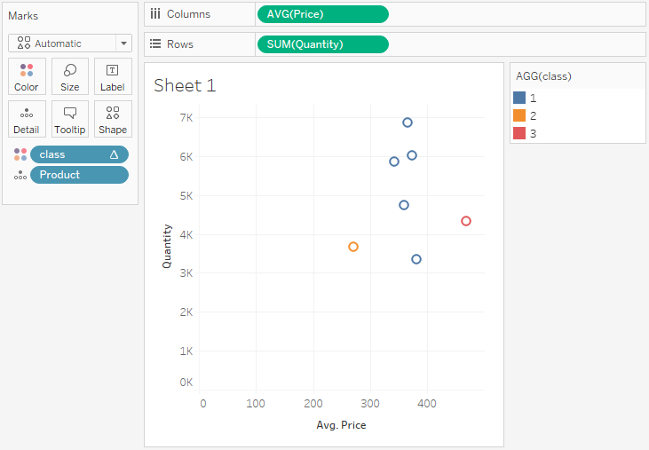Click the Rows shelf icon
Screen dimensions: 649x450
click(x=155, y=43)
